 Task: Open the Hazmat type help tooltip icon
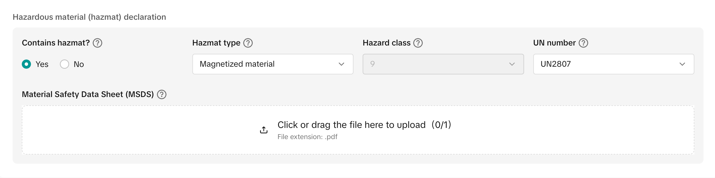click(x=248, y=43)
